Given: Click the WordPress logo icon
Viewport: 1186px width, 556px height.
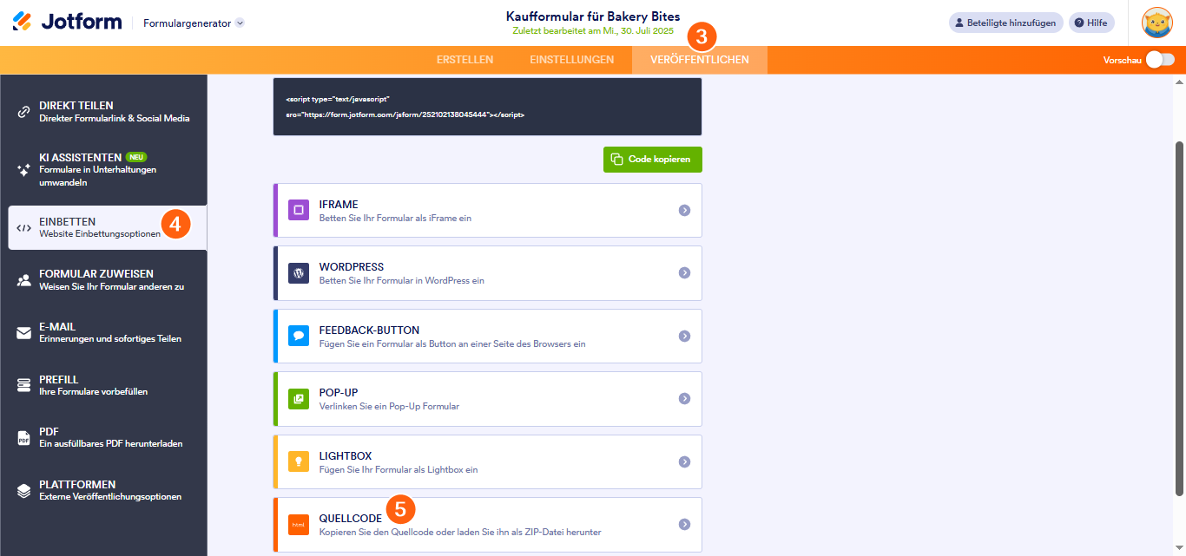Looking at the screenshot, I should point(299,272).
